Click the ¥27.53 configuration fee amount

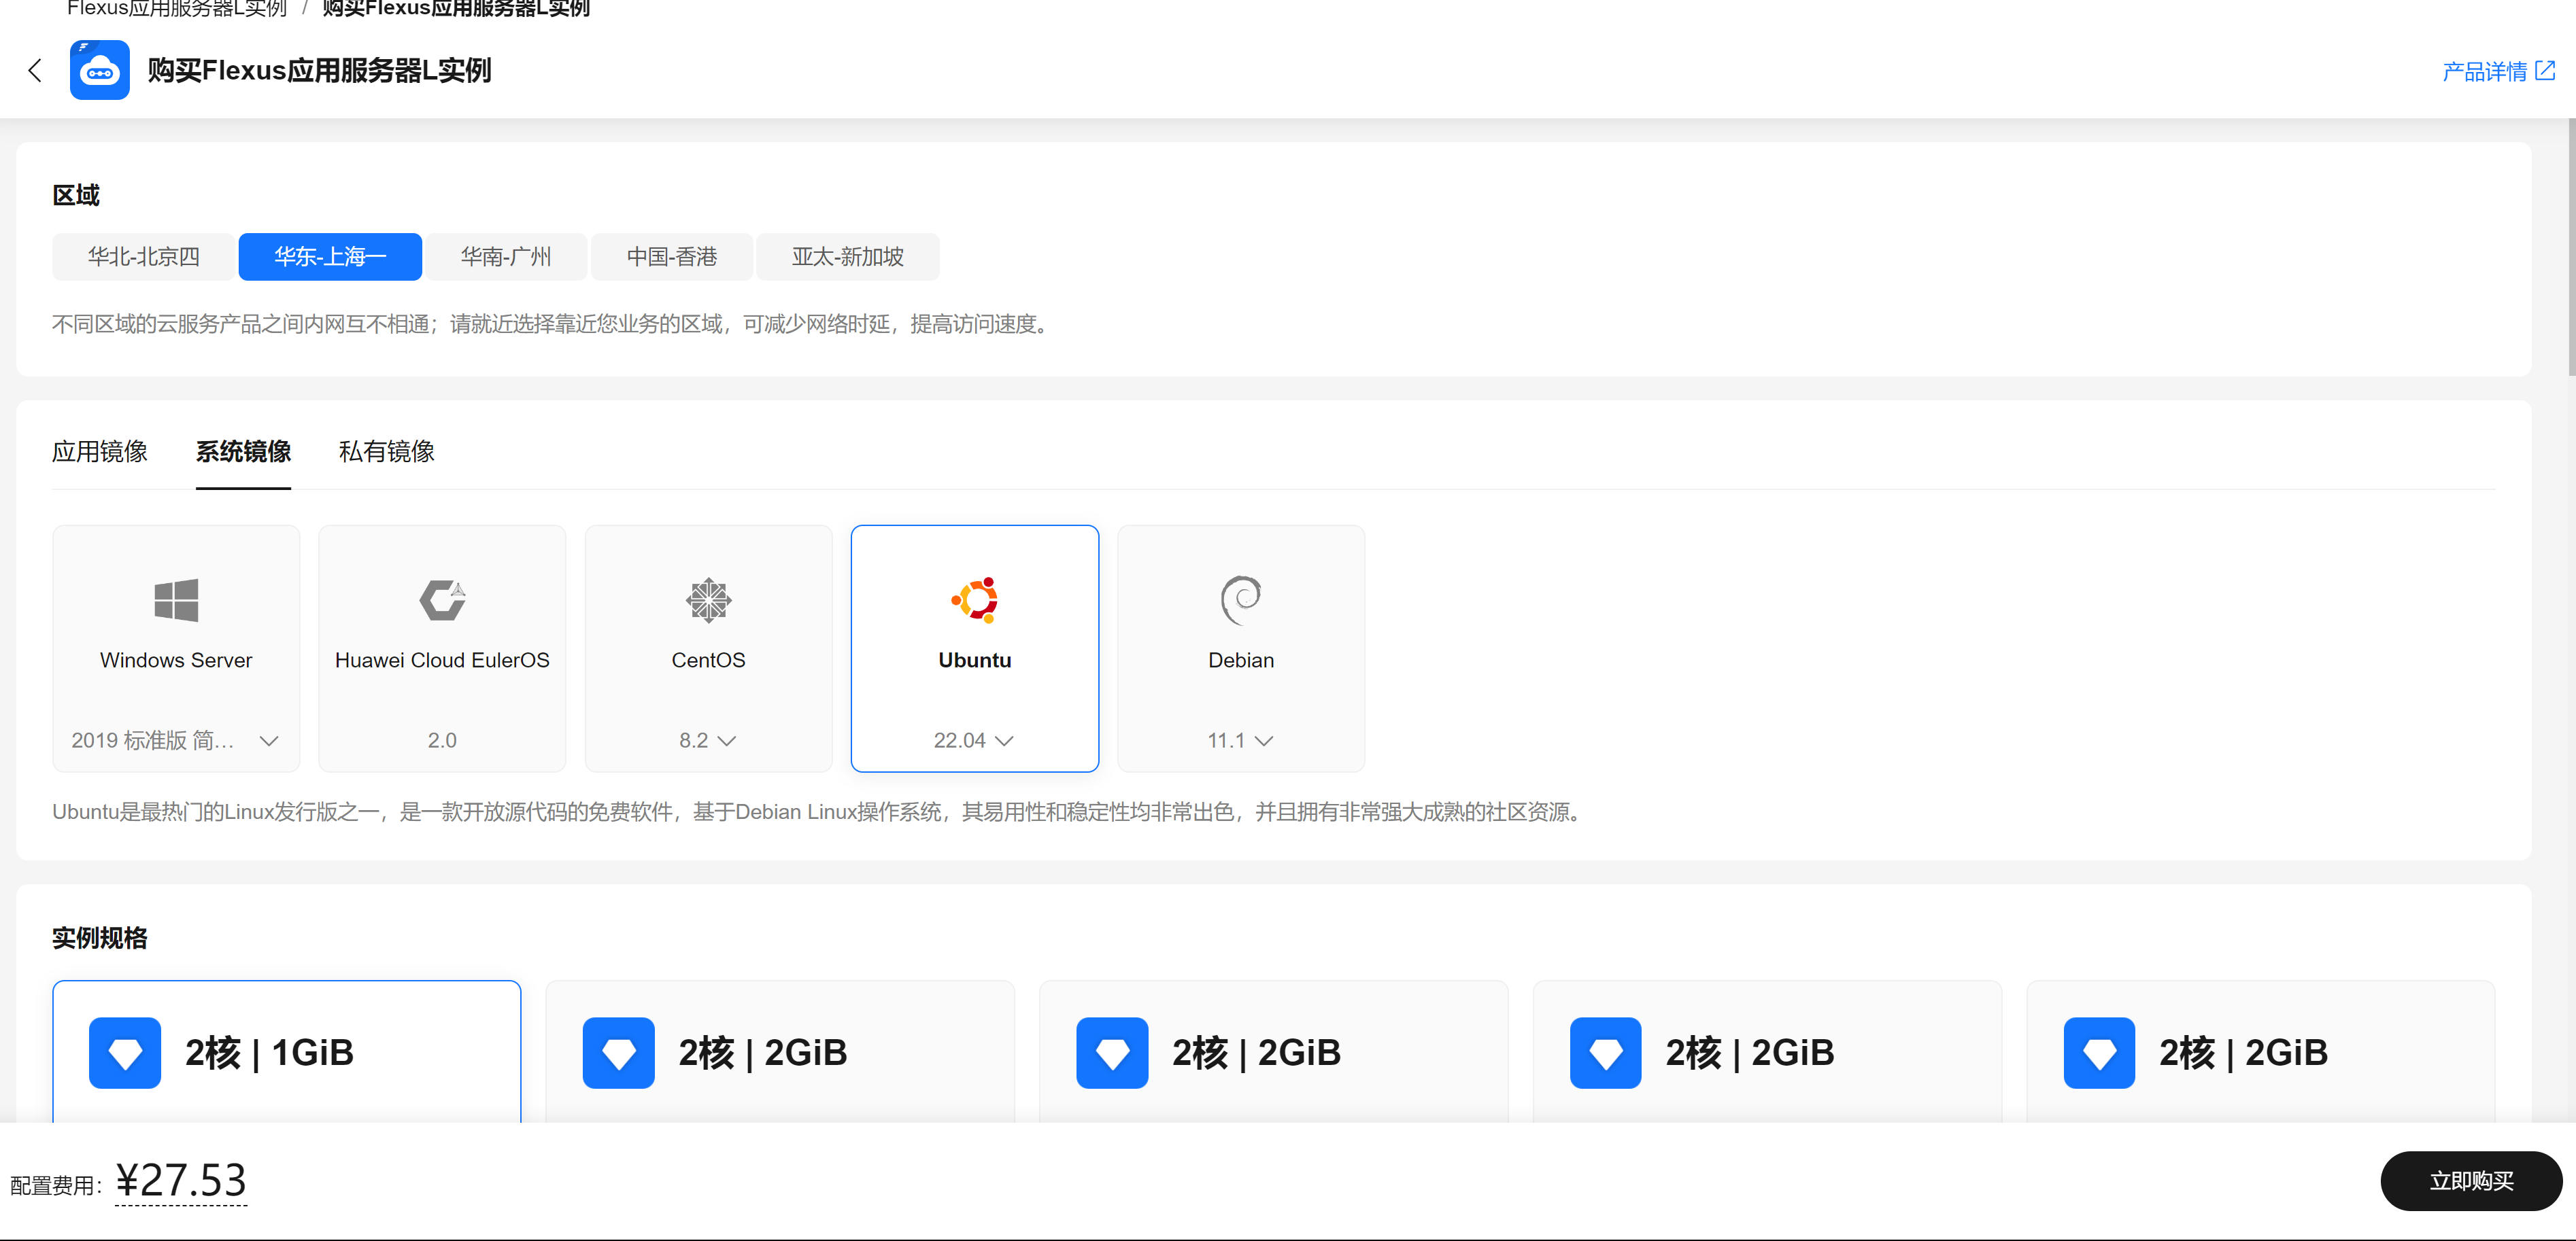coord(181,1180)
